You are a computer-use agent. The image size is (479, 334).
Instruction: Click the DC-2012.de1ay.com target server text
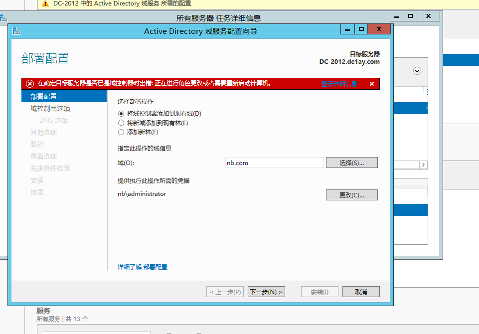point(349,62)
